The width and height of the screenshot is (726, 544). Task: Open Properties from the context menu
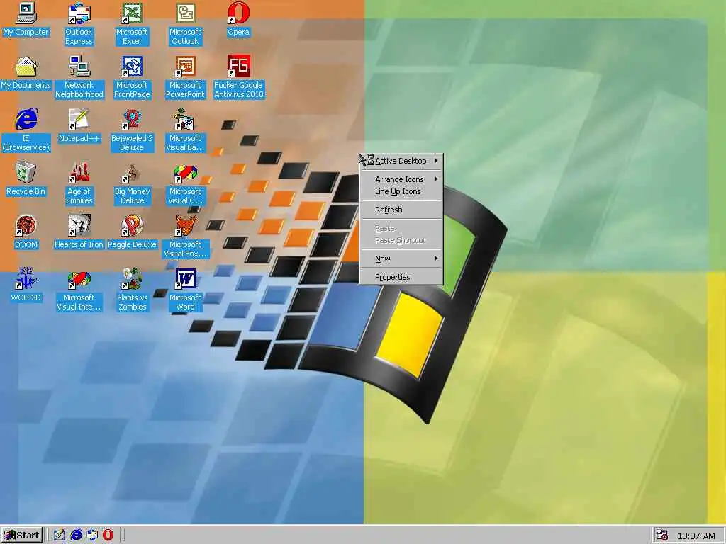(401, 277)
